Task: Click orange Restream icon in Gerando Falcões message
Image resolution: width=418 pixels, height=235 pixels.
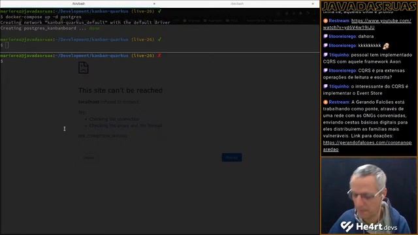Action: pyautogui.click(x=325, y=102)
